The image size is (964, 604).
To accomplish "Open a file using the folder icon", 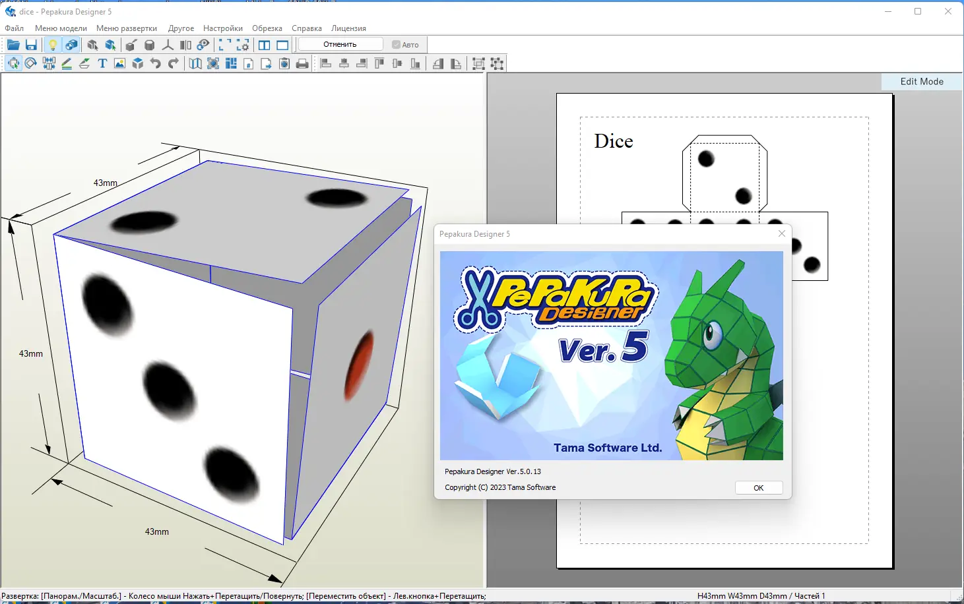I will click(13, 45).
